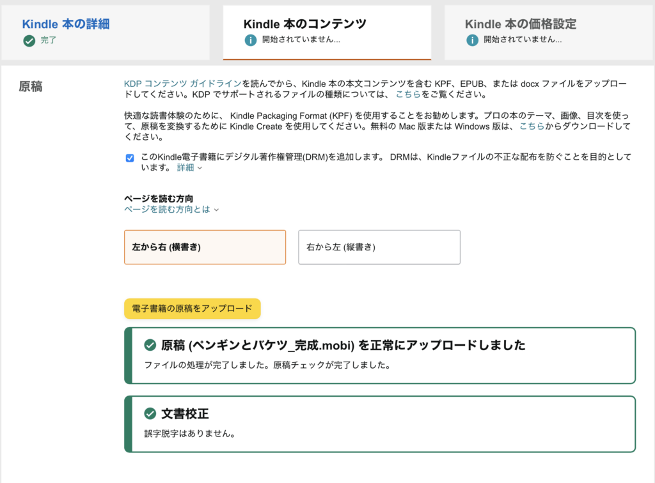Select 左から右 (横書き) reading direction

tap(205, 247)
